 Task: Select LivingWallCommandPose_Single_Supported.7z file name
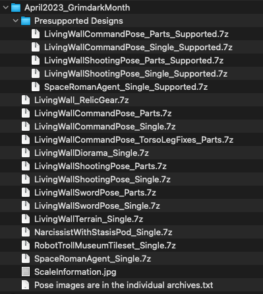point(138,48)
